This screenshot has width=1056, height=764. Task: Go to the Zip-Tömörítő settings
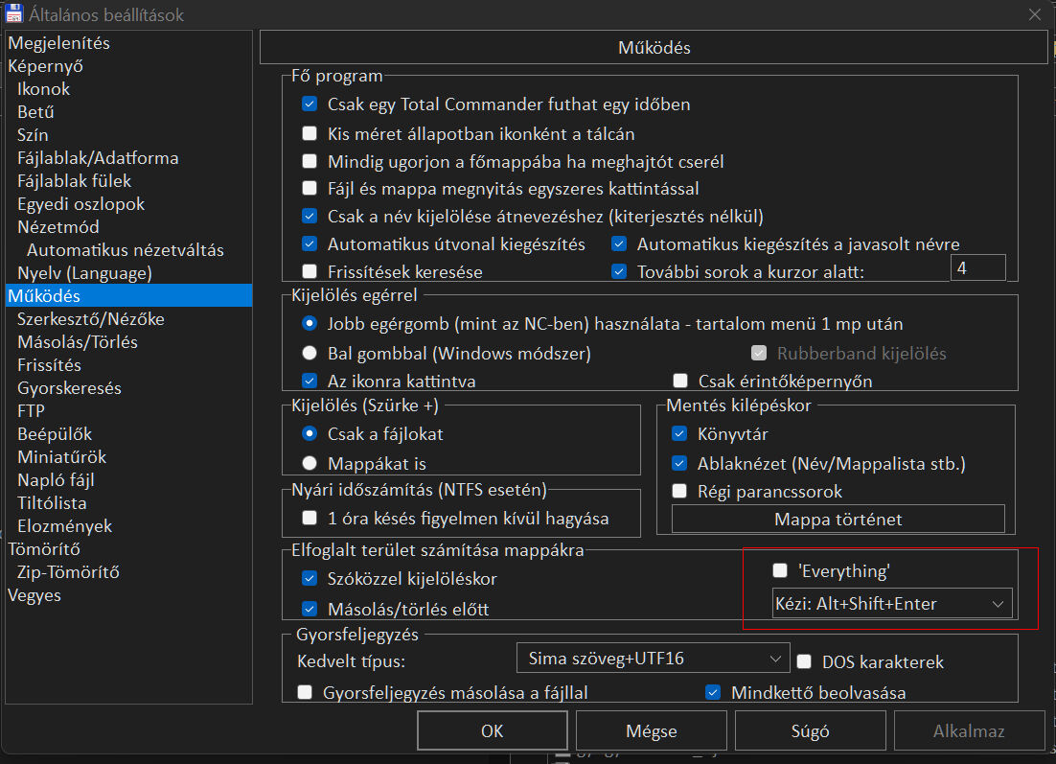coord(68,572)
